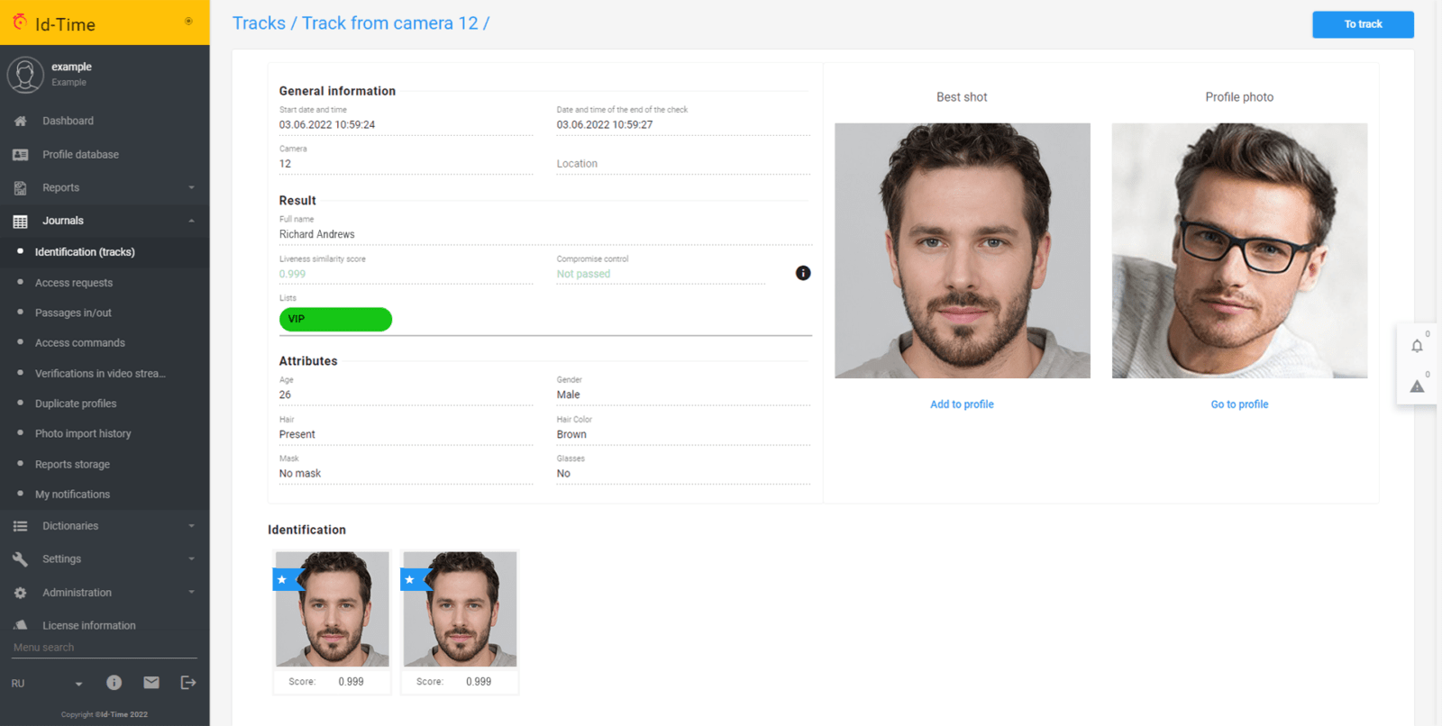Click the green VIP list label
Image resolution: width=1442 pixels, height=726 pixels.
[x=335, y=319]
